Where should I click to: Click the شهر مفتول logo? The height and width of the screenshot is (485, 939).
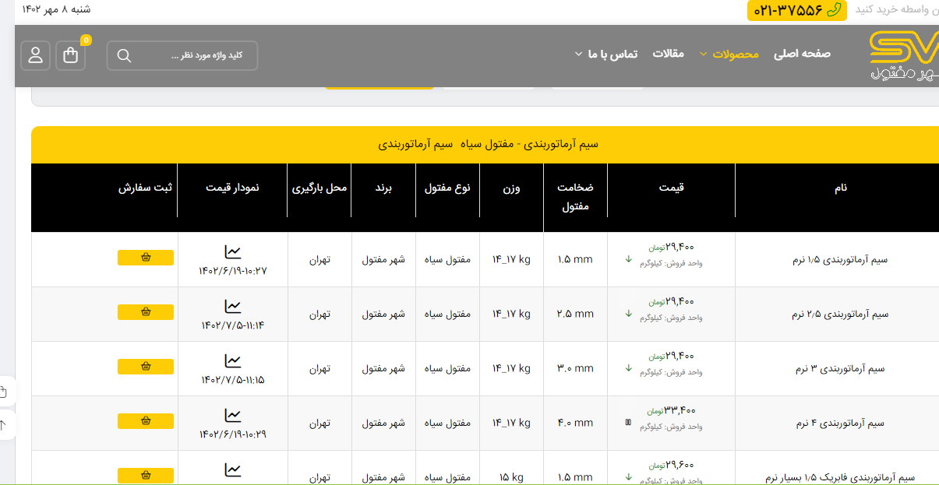[904, 56]
